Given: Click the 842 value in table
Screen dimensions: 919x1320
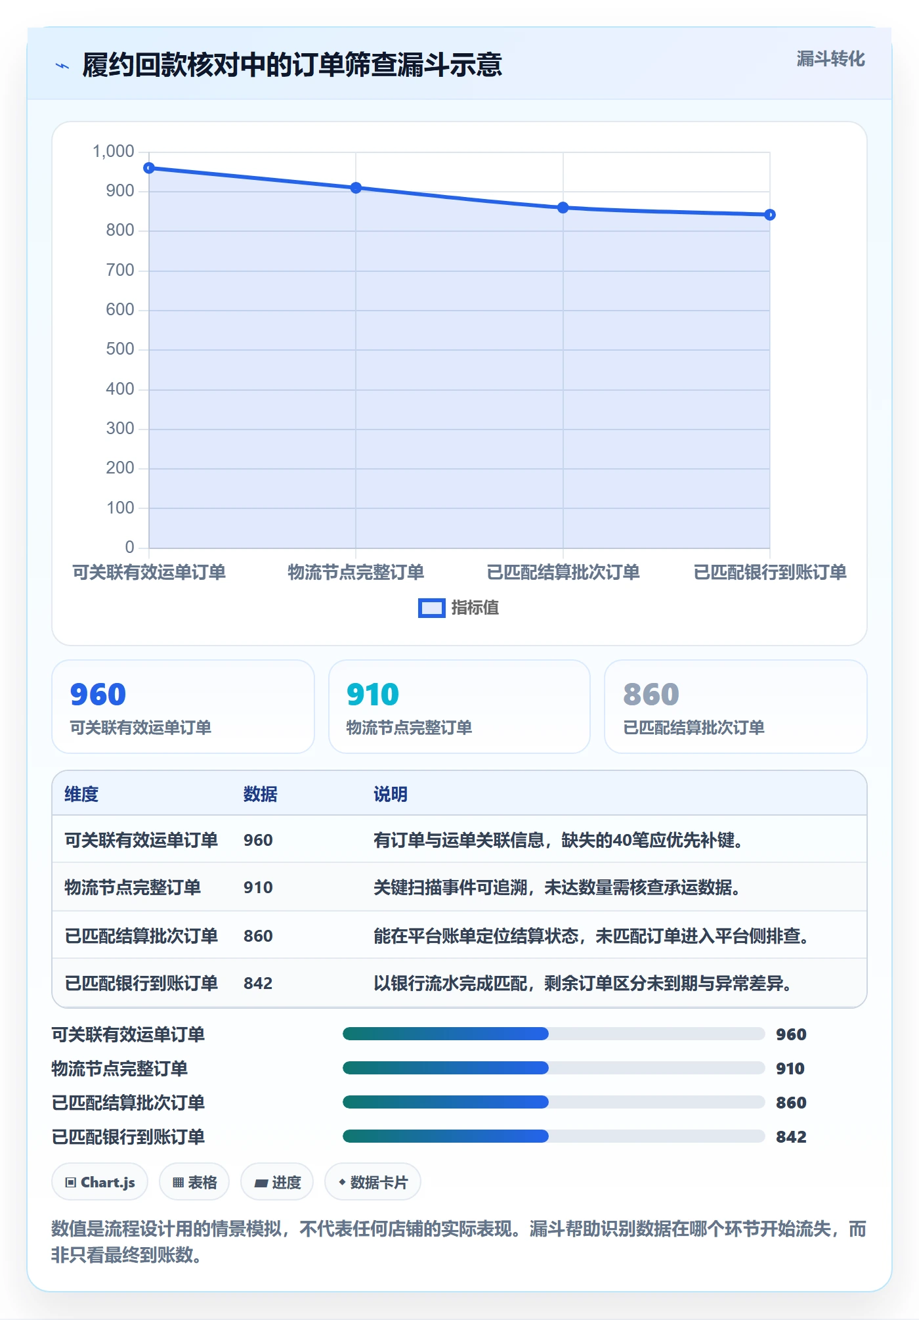Looking at the screenshot, I should [258, 983].
